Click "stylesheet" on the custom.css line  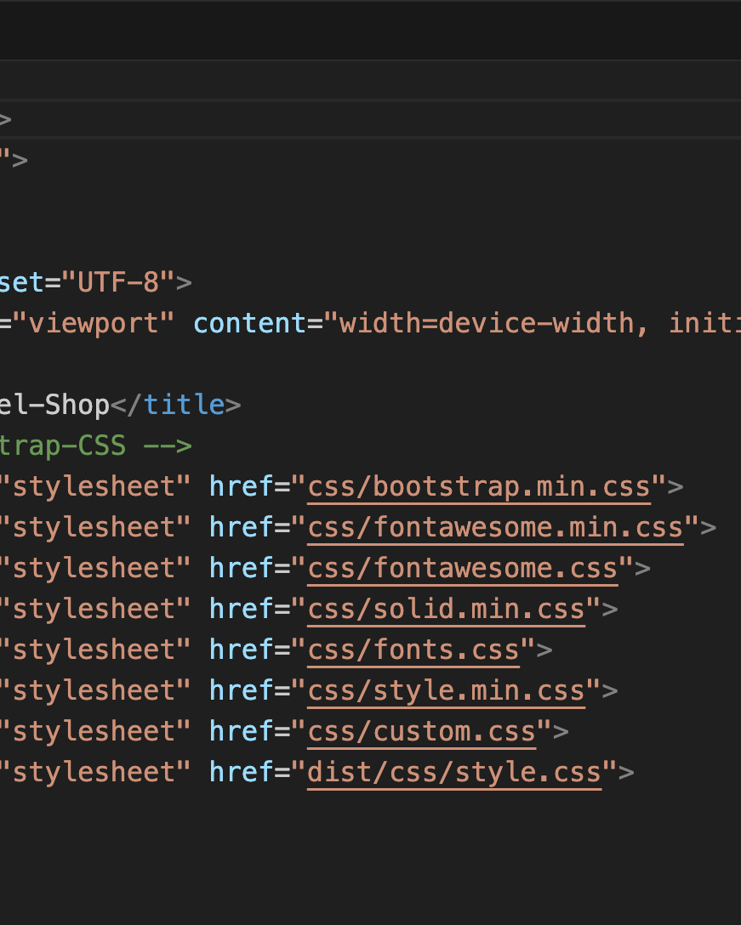click(x=98, y=731)
